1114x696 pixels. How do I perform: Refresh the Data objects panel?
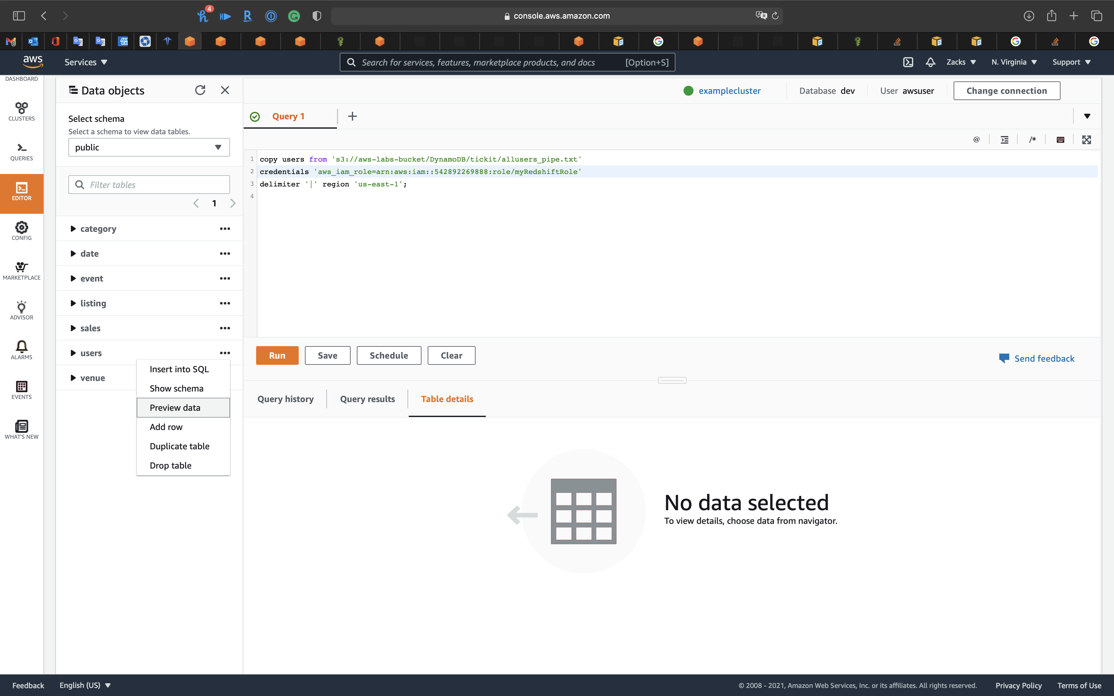200,90
